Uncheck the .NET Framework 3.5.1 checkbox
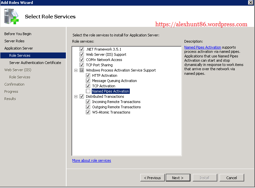Screen dimensions: 255x188 (82, 49)
